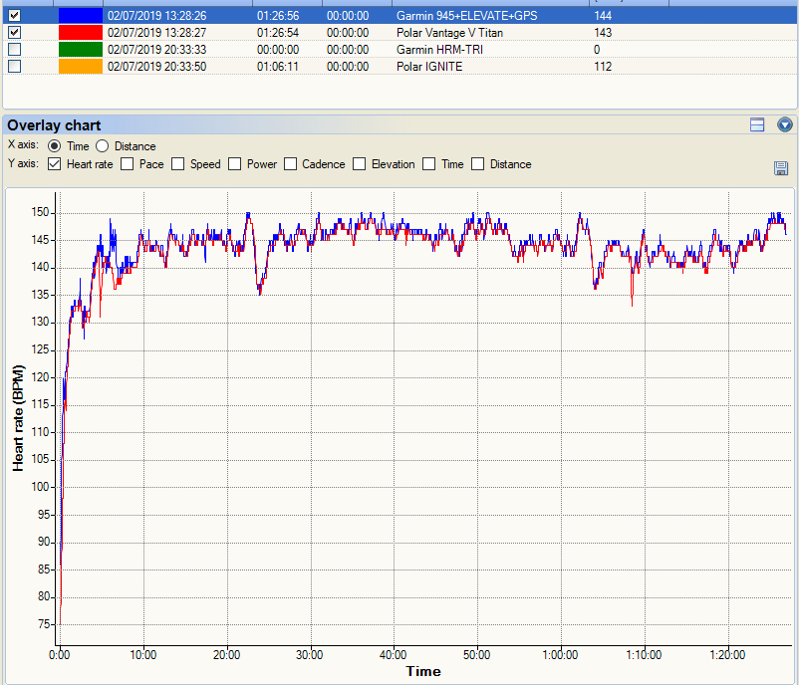The height and width of the screenshot is (685, 799).
Task: Click the orange color swatch for Polar IGNITE
Action: pos(81,66)
